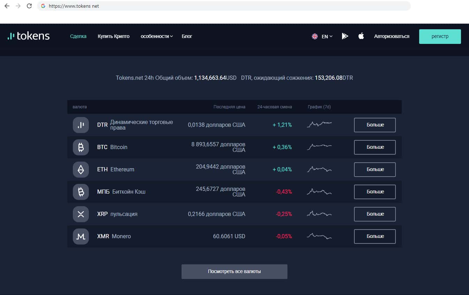Click the XRP coin icon
The width and height of the screenshot is (469, 295).
point(81,214)
